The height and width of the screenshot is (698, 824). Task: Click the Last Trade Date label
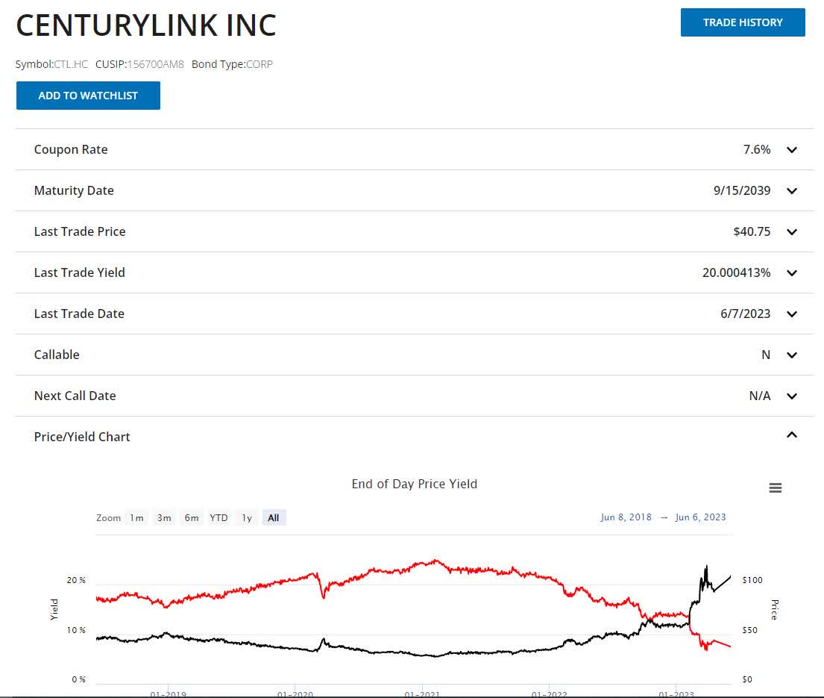coord(79,314)
